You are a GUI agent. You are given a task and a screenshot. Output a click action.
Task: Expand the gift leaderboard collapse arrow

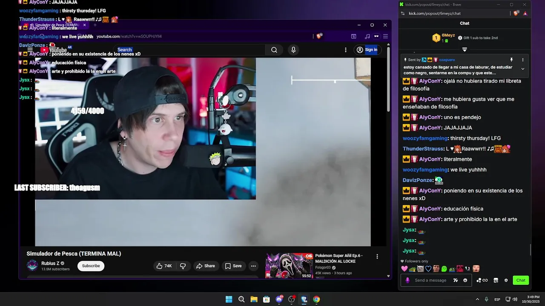point(465,50)
